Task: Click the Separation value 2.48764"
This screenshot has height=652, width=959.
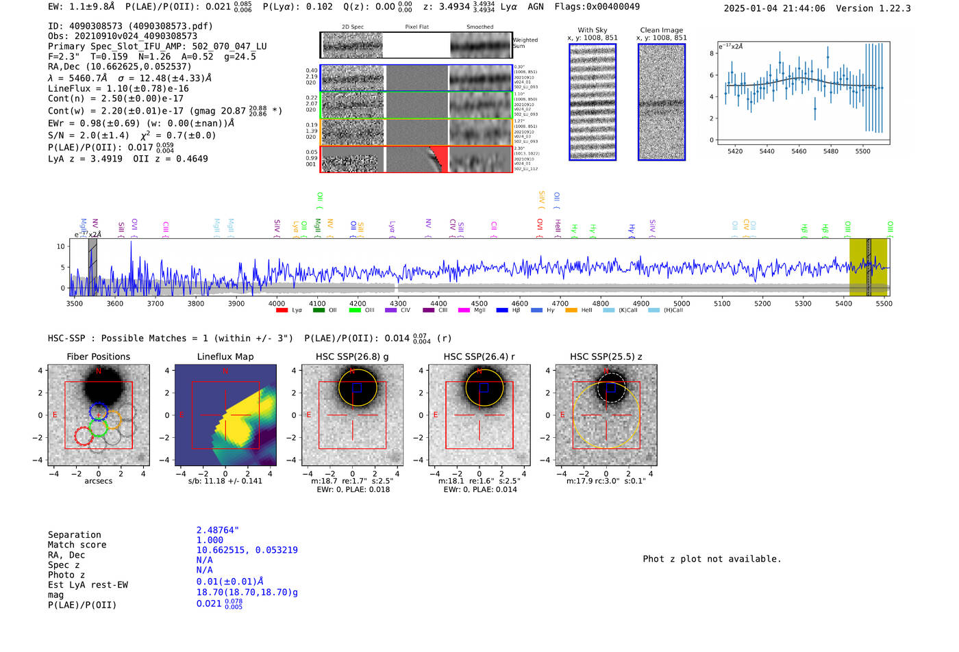Action: pos(218,530)
